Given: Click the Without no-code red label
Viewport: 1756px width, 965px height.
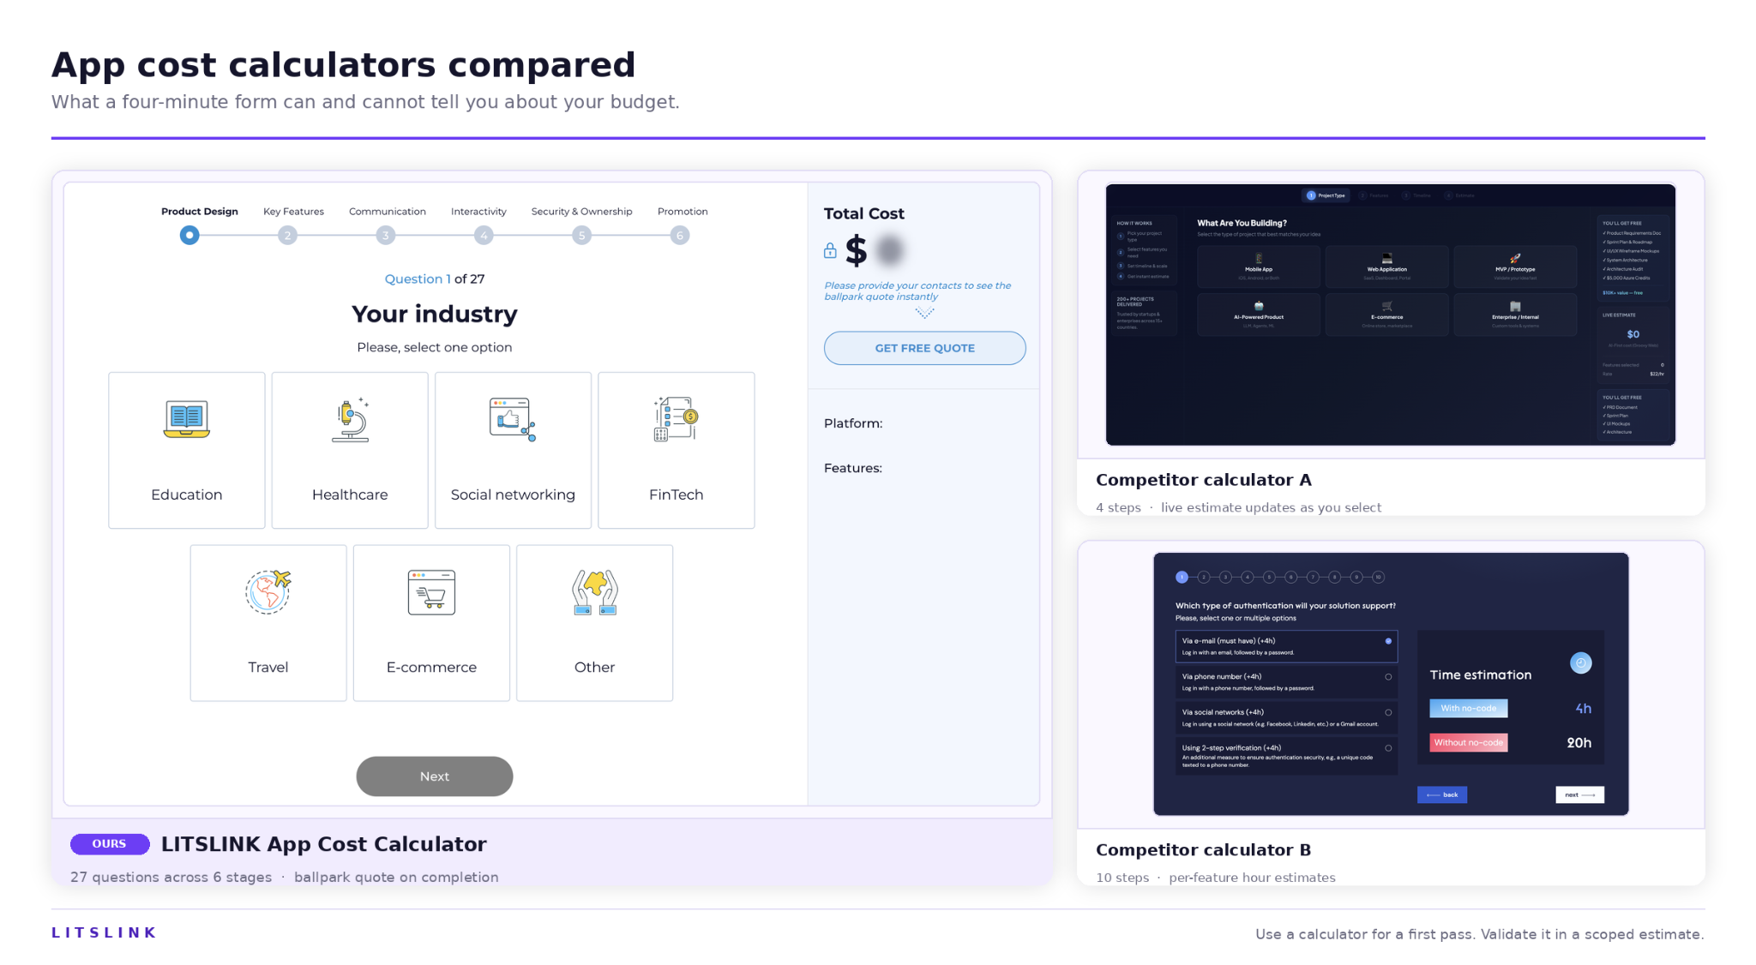Looking at the screenshot, I should [1468, 742].
